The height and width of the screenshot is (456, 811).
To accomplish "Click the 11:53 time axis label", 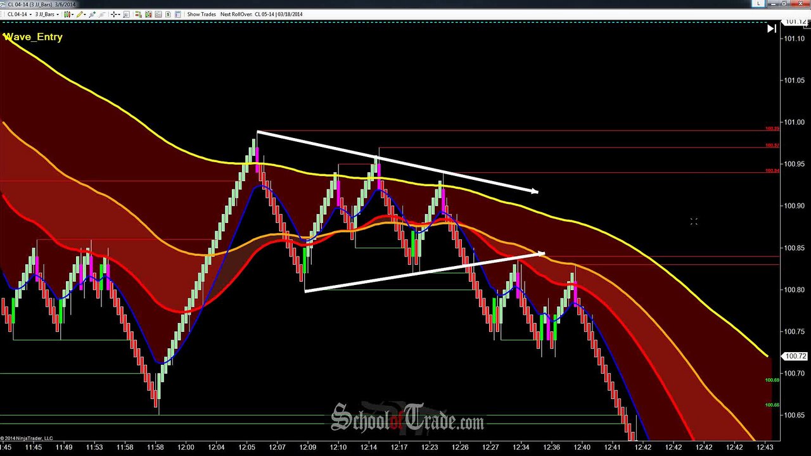I will tap(94, 447).
